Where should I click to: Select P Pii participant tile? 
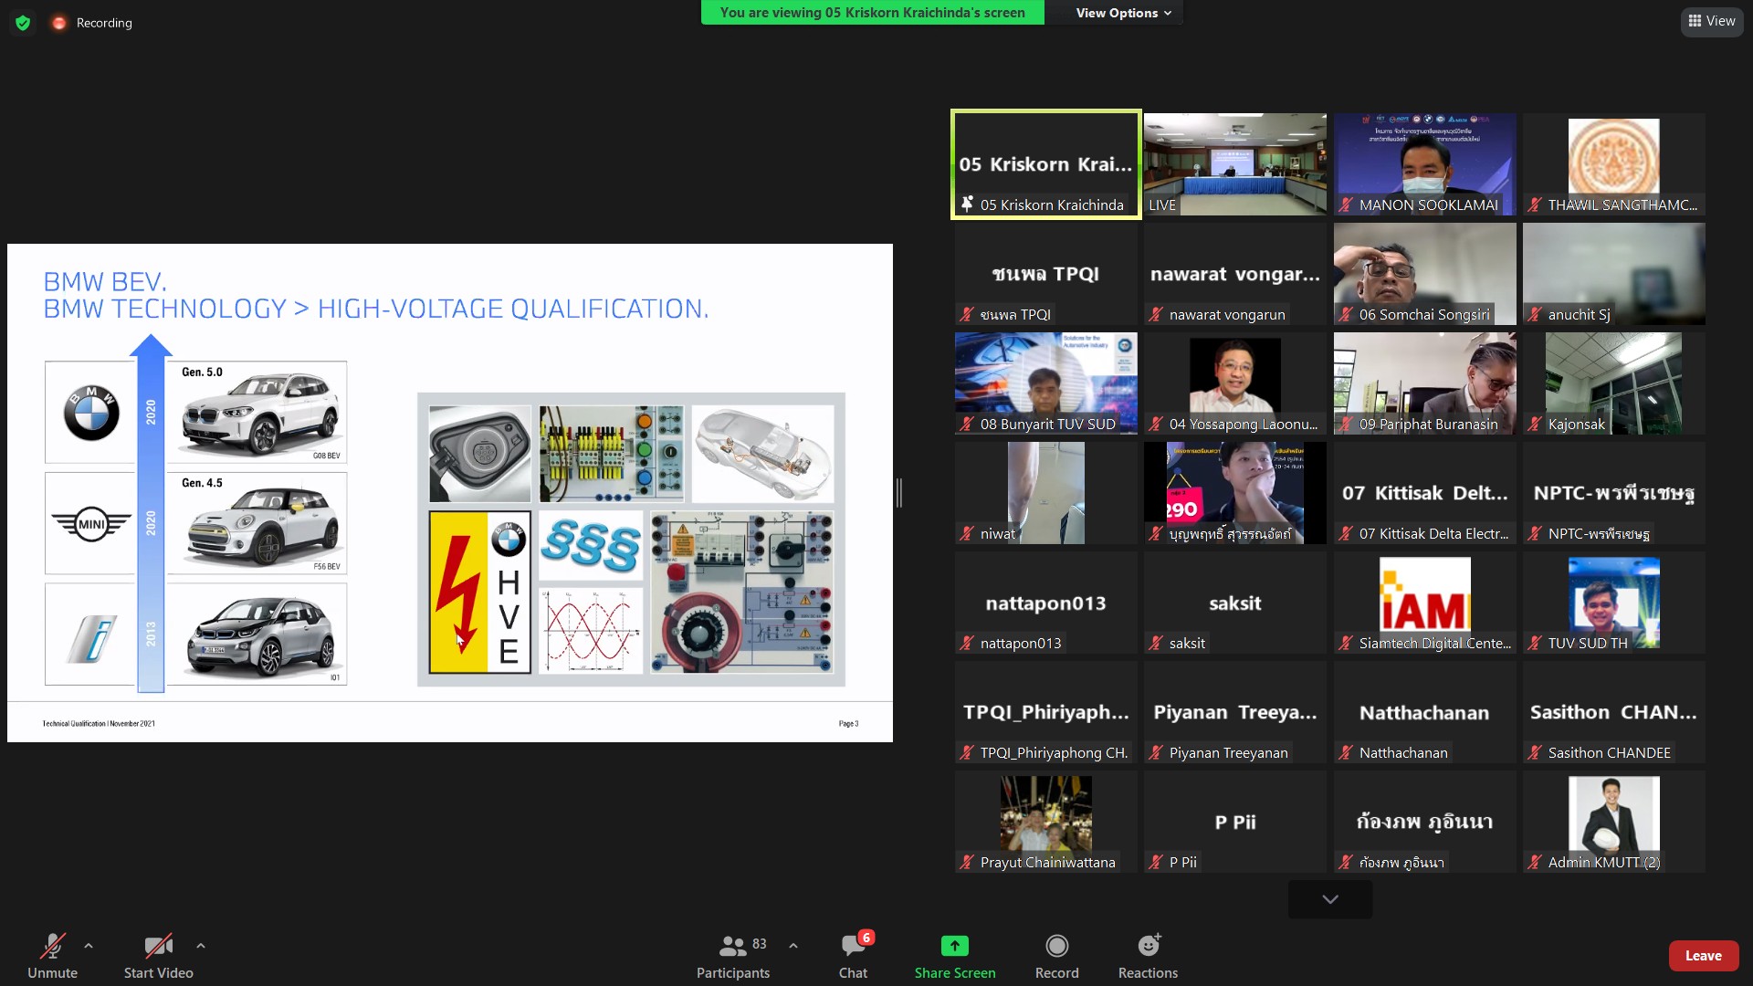click(1235, 822)
